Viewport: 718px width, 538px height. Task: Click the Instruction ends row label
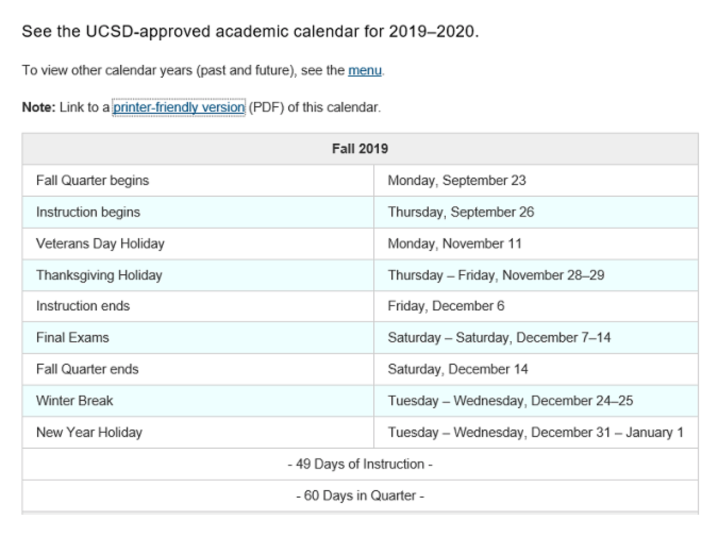(x=83, y=306)
